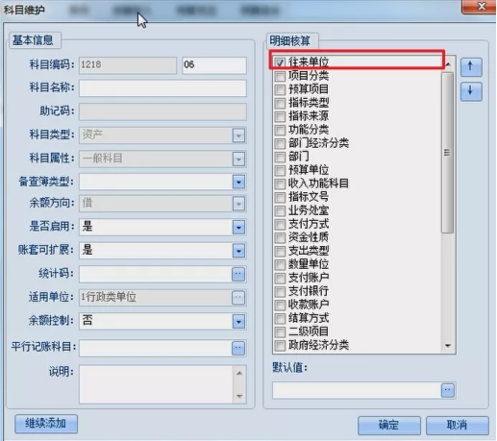Open the 统计码 browse ellipsis button
Viewport: 497px width, 441px height.
[238, 274]
